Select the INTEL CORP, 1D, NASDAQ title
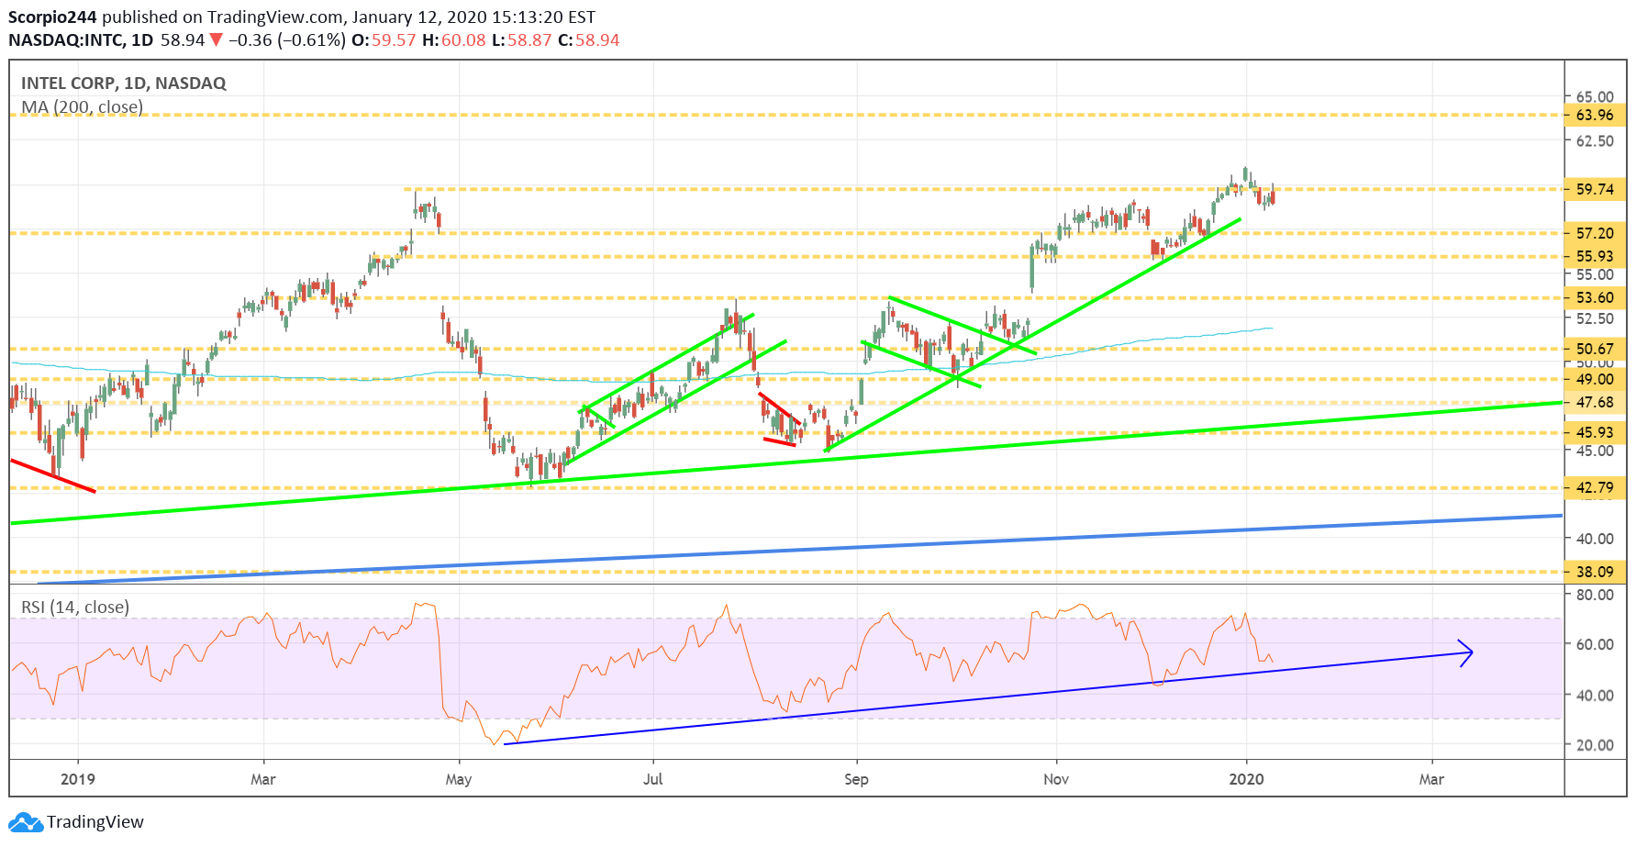Screen dimensions: 1636x847 [x=124, y=84]
